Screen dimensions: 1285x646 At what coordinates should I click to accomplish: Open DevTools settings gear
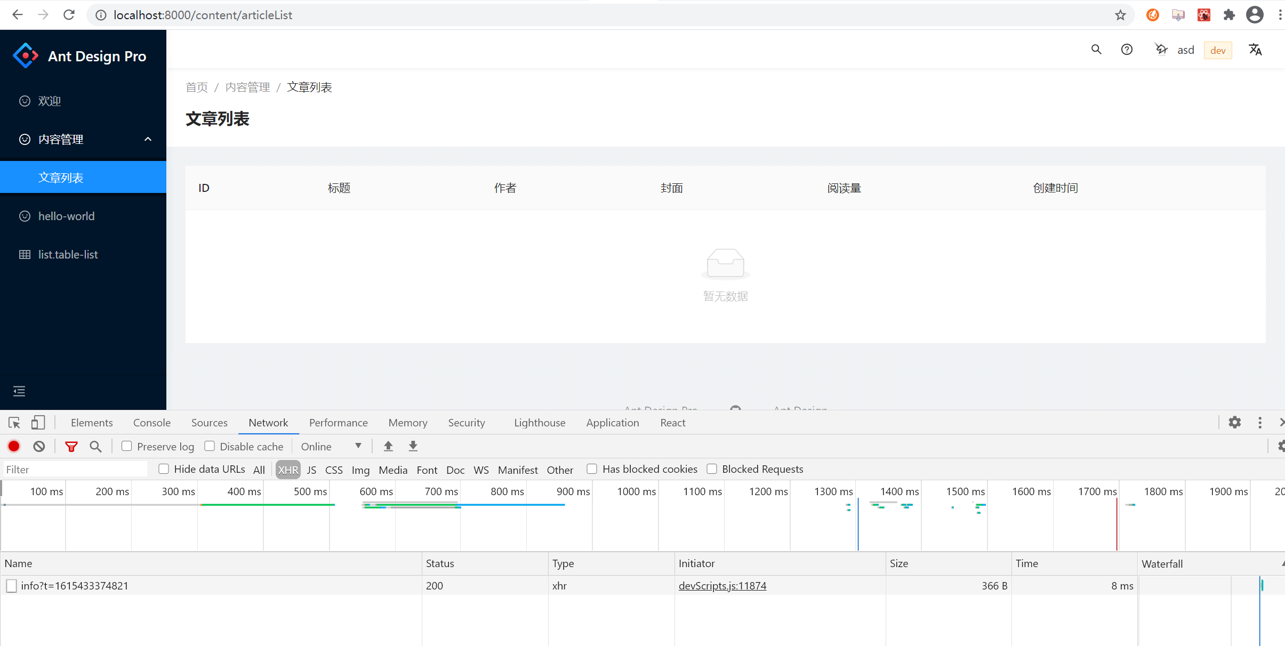pyautogui.click(x=1235, y=423)
